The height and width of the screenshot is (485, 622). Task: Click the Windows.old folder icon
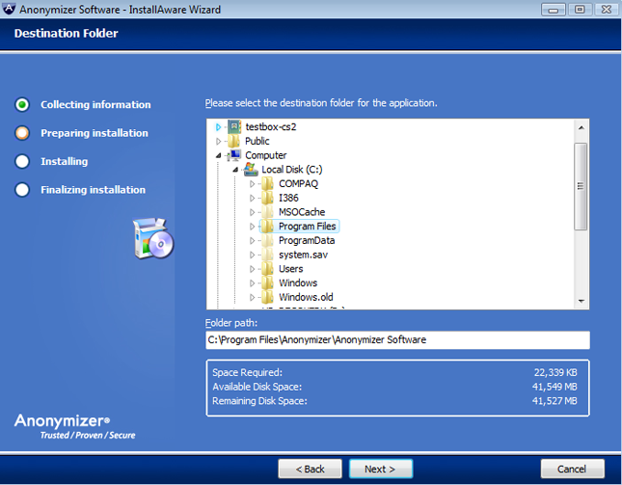tap(267, 297)
